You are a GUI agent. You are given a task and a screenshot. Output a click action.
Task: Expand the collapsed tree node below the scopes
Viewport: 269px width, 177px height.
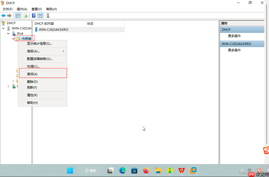pyautogui.click(x=13, y=81)
